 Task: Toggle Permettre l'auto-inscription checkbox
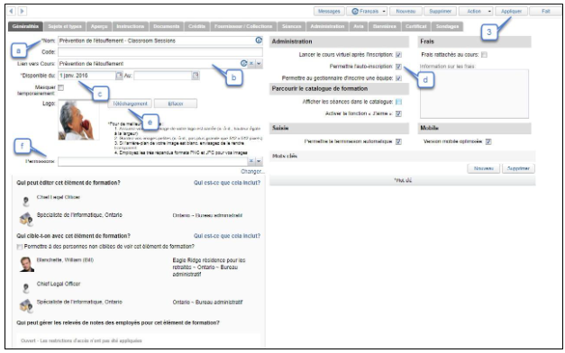tap(398, 67)
